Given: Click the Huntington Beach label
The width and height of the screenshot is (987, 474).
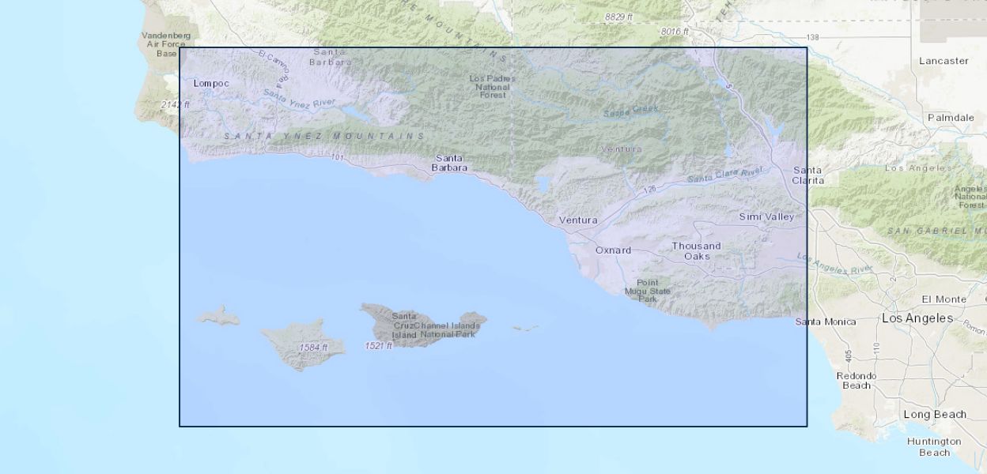Looking at the screenshot, I should point(934,447).
